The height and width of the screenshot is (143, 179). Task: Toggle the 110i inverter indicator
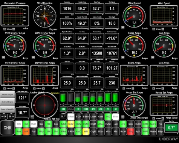click(x=49, y=124)
